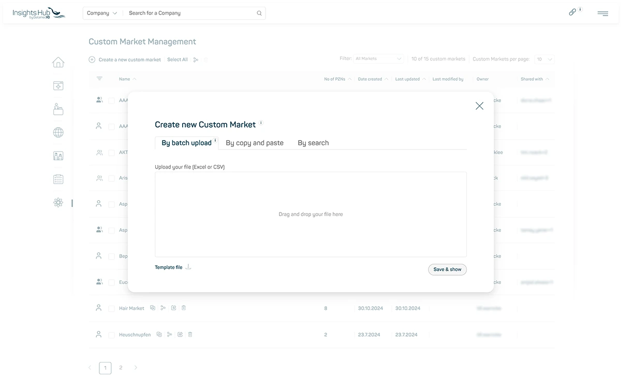Screen dimensions: 621x378
Task: Click previous page arrow
Action: click(x=90, y=368)
